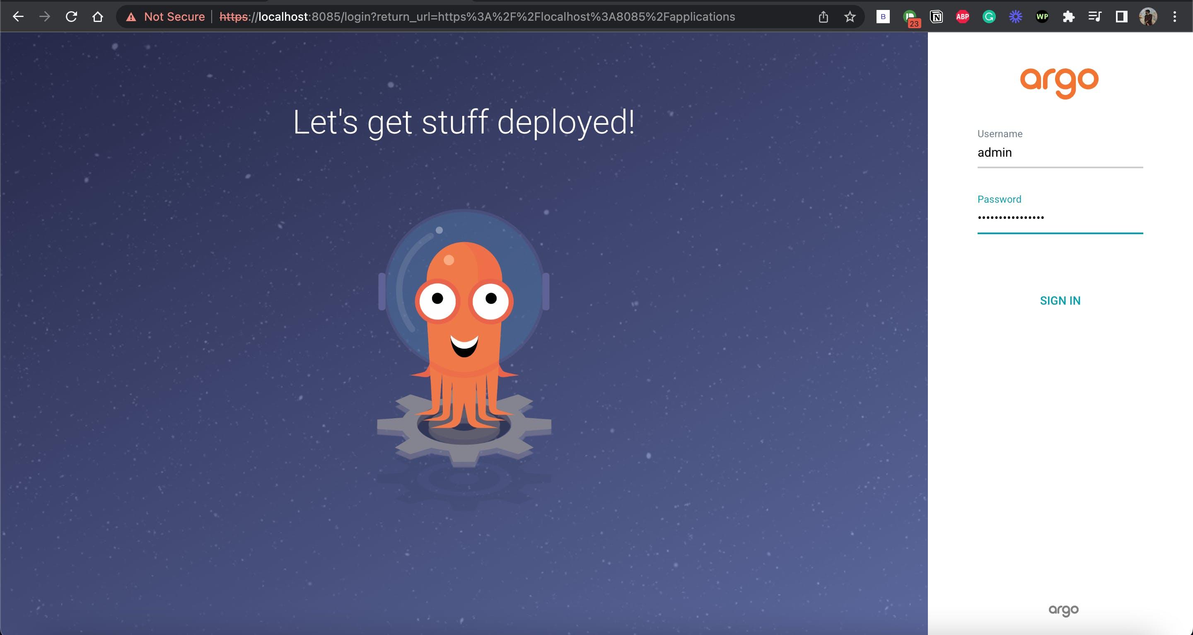This screenshot has height=635, width=1193.
Task: Click the share icon in the address bar
Action: click(x=823, y=16)
